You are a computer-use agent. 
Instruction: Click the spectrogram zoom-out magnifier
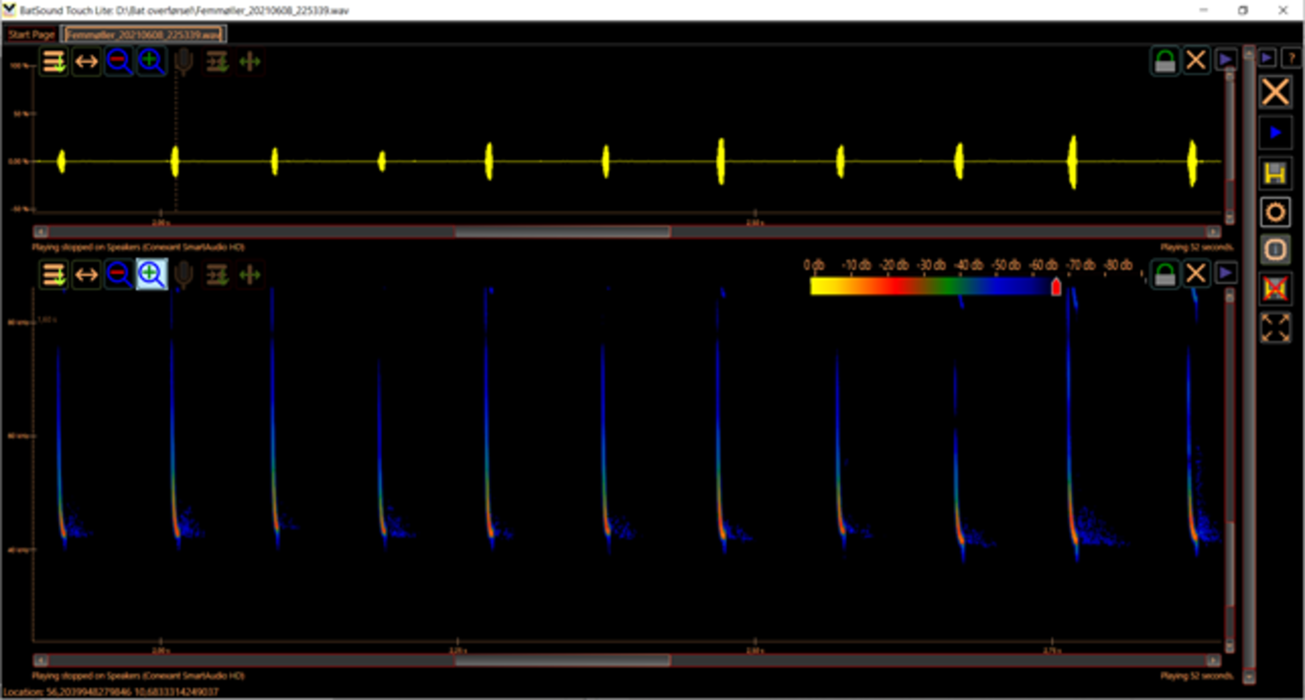[118, 275]
